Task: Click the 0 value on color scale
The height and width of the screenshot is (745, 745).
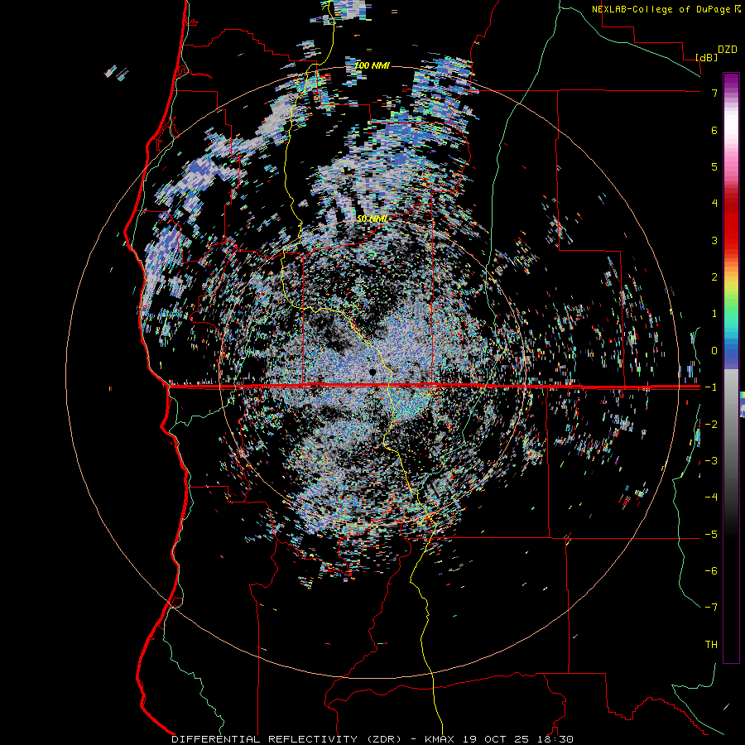Action: point(714,351)
